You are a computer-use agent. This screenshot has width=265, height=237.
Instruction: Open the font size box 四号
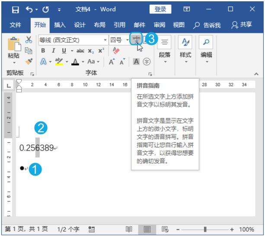[x=119, y=40]
